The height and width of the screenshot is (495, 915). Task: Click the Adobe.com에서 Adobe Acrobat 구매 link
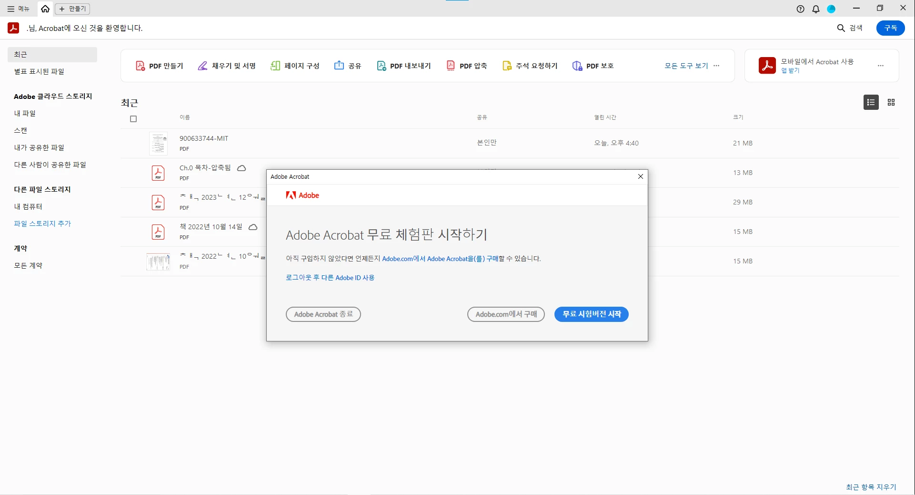tap(440, 259)
